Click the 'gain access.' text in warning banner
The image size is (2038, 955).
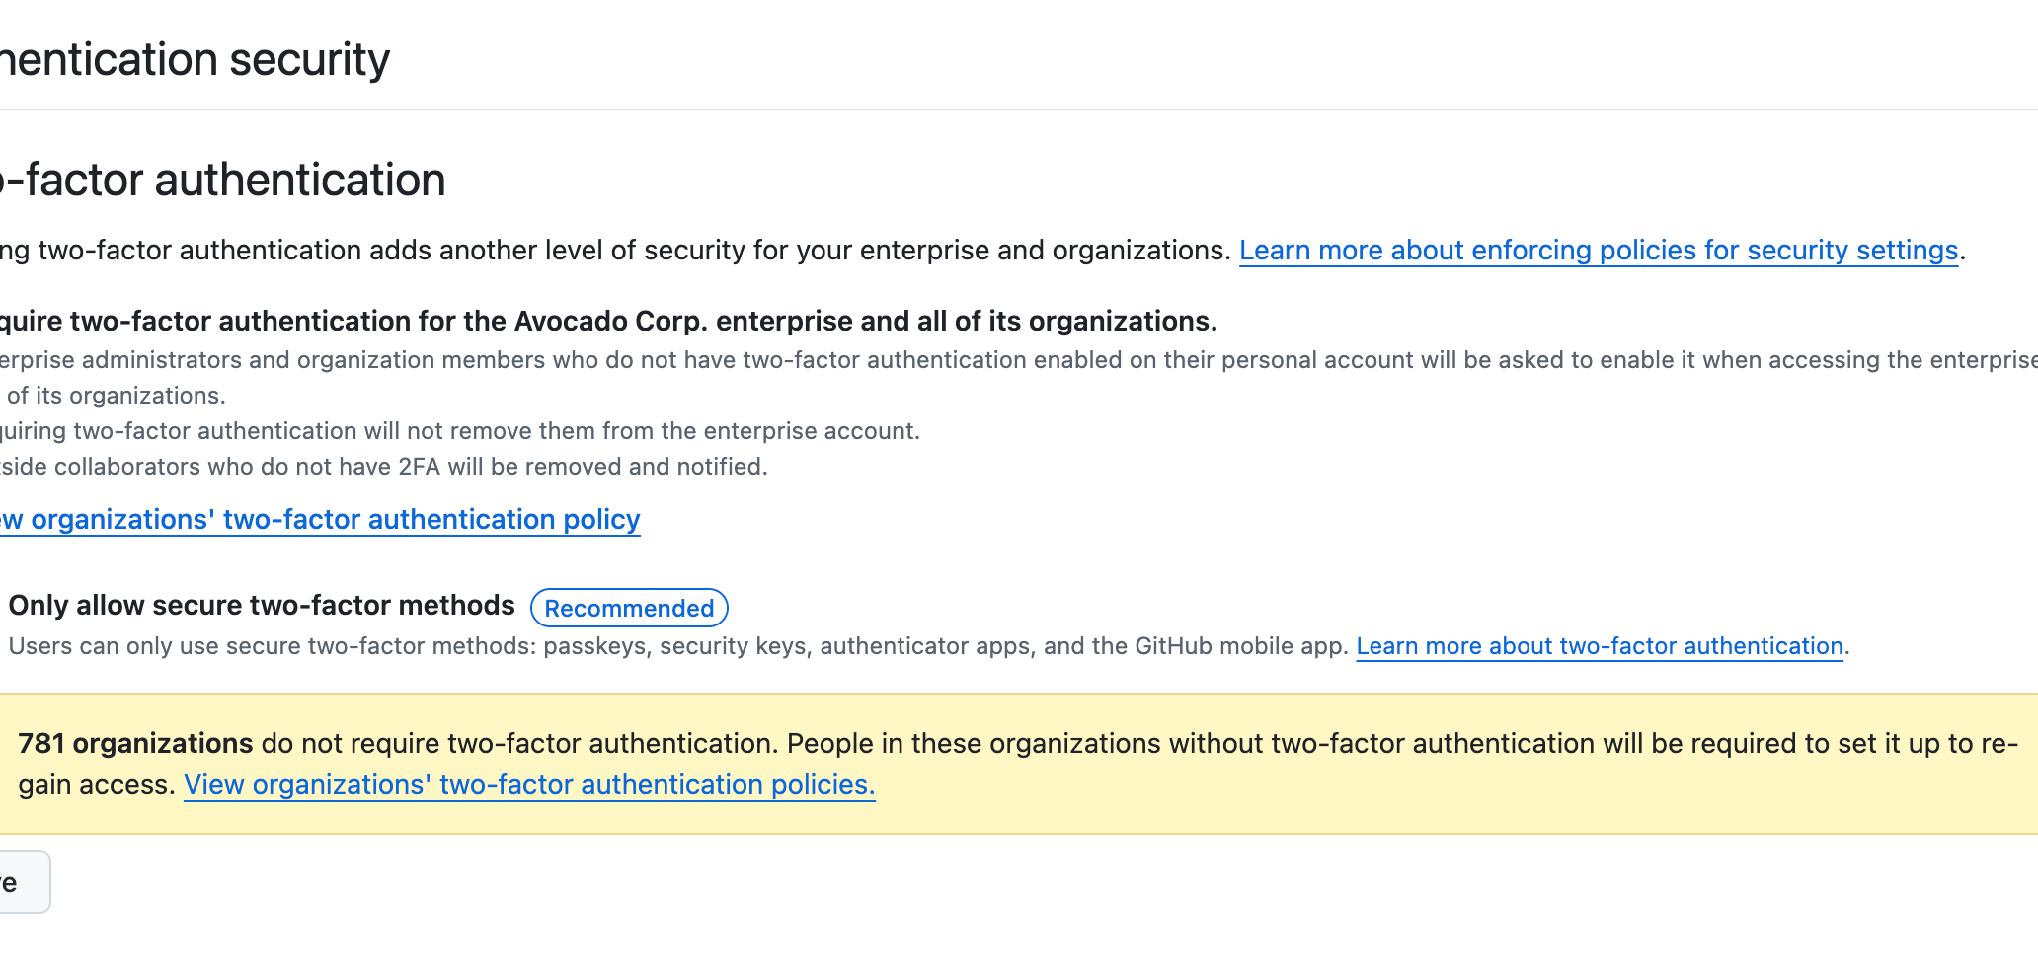click(x=97, y=785)
